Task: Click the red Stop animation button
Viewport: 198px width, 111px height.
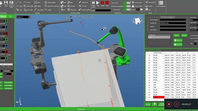Action: pos(107,3)
